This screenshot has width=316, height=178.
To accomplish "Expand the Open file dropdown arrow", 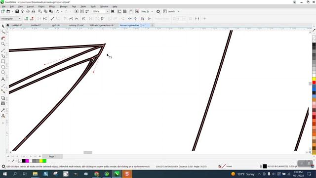I will pos(12,11).
